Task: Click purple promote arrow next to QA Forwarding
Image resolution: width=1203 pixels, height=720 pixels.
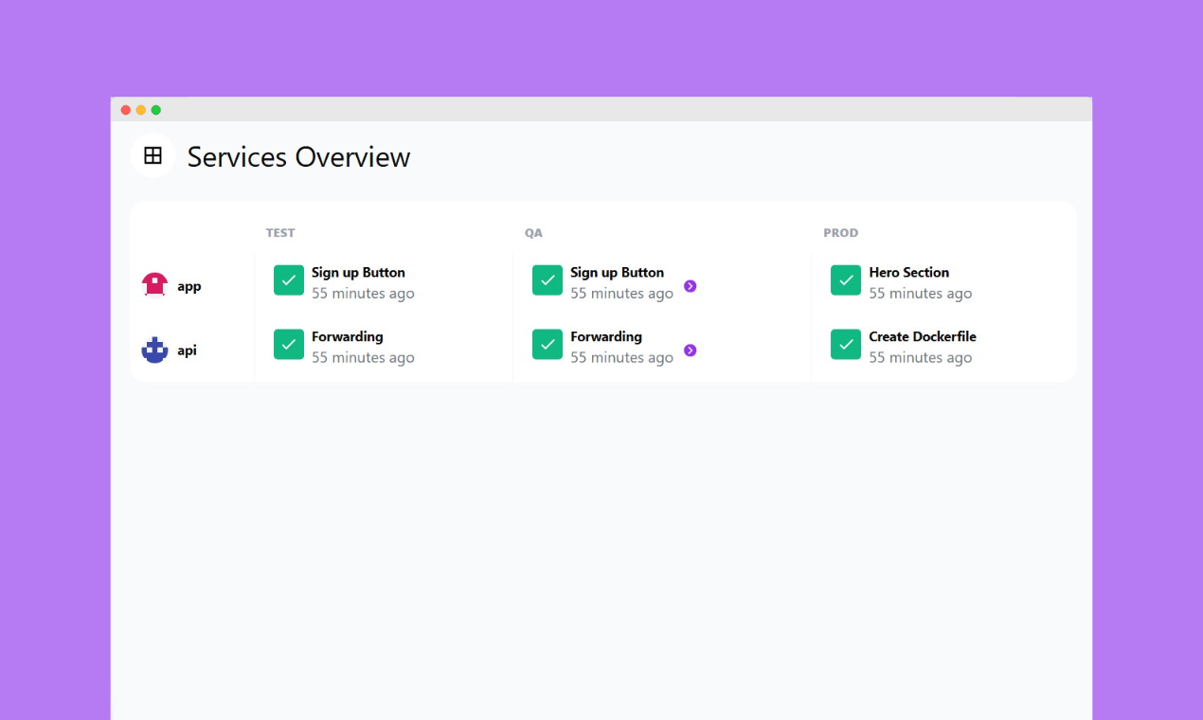Action: click(691, 351)
